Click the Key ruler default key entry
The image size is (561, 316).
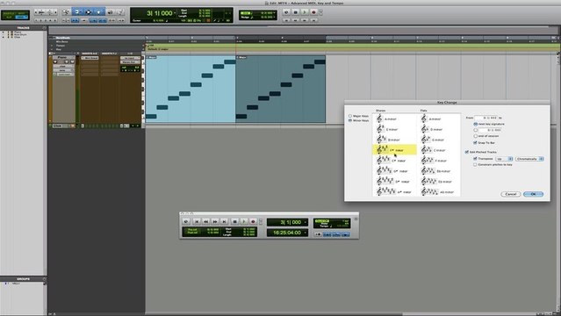[x=158, y=49]
